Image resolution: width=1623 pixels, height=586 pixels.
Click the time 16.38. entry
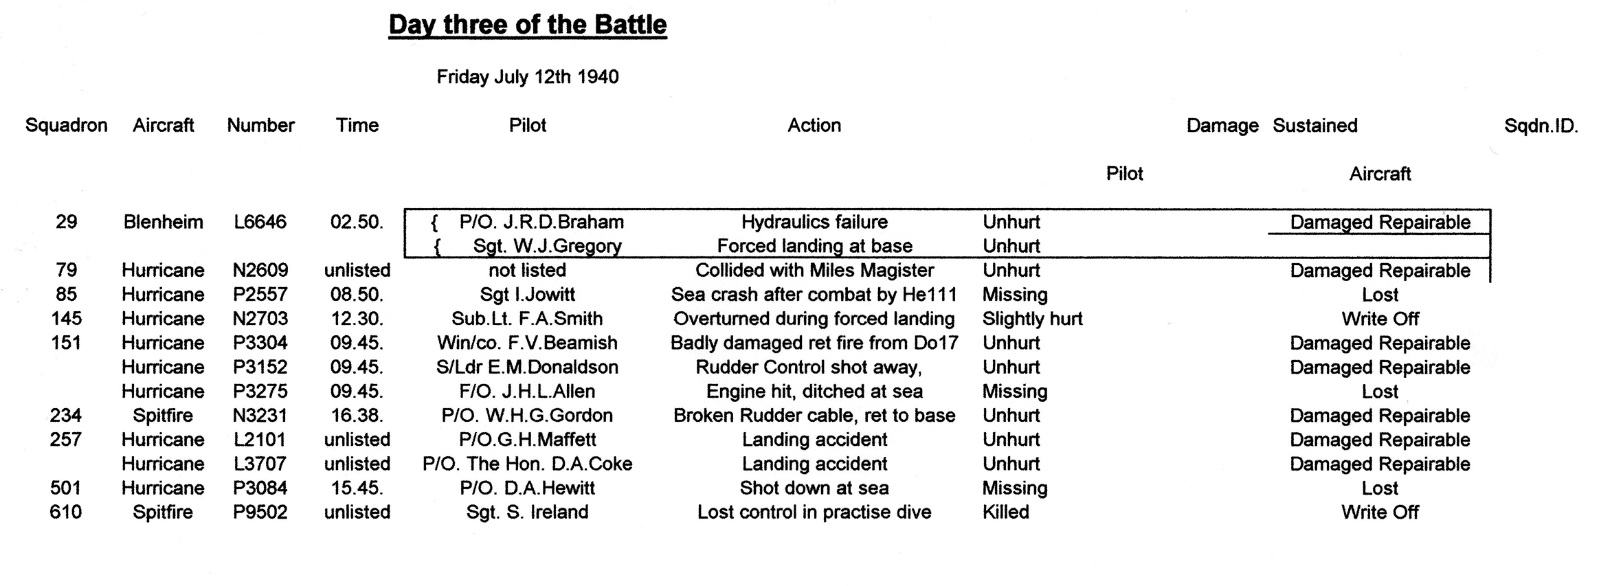coord(357,416)
